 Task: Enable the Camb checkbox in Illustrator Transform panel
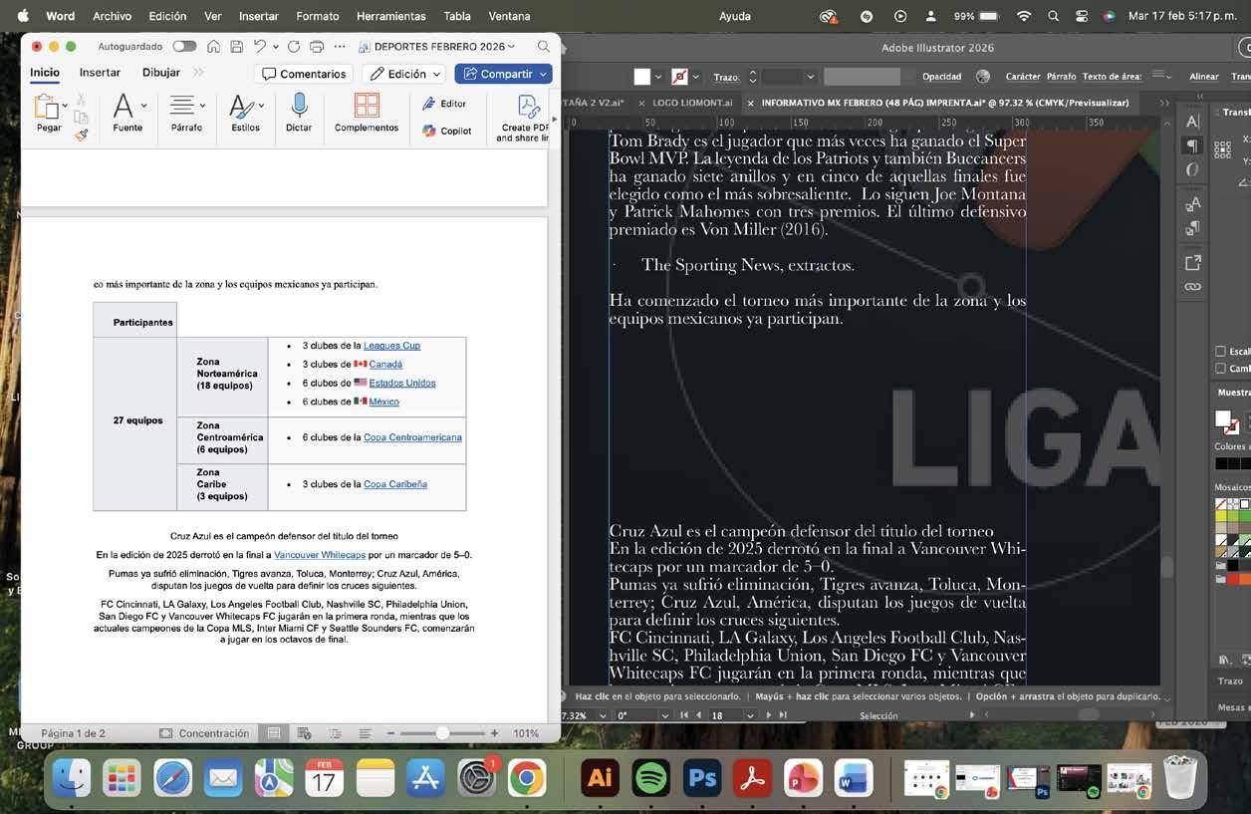tap(1221, 369)
